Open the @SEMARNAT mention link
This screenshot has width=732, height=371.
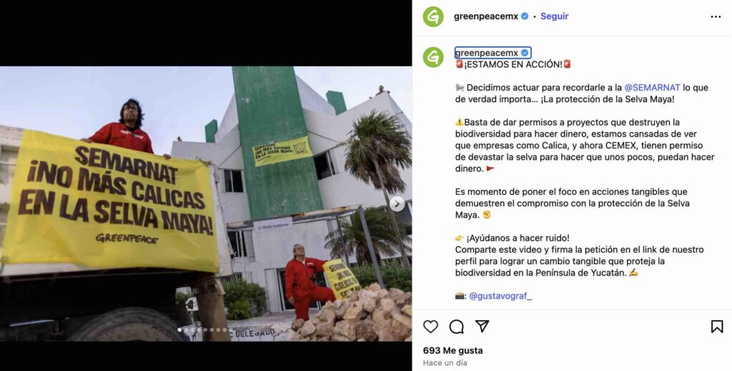652,88
